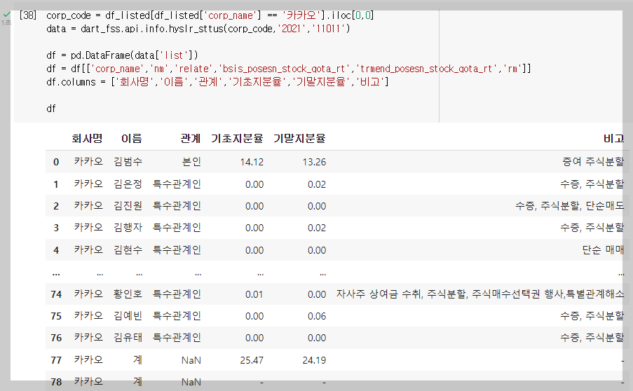Select the name cell '김현수'

point(128,250)
